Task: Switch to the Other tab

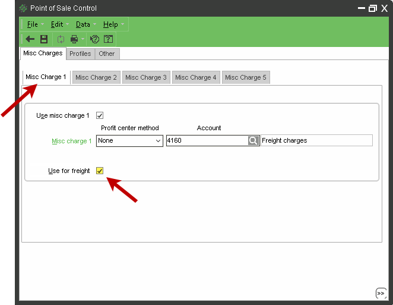Action: (106, 54)
